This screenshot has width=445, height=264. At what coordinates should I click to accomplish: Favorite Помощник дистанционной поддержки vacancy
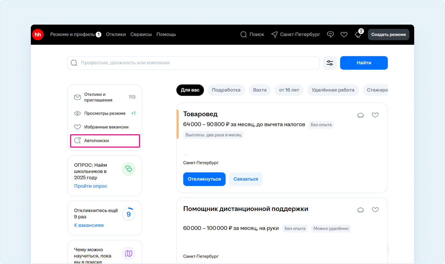(x=375, y=210)
